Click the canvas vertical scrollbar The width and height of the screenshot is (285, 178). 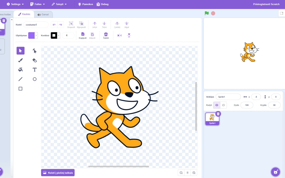[x=196, y=106]
